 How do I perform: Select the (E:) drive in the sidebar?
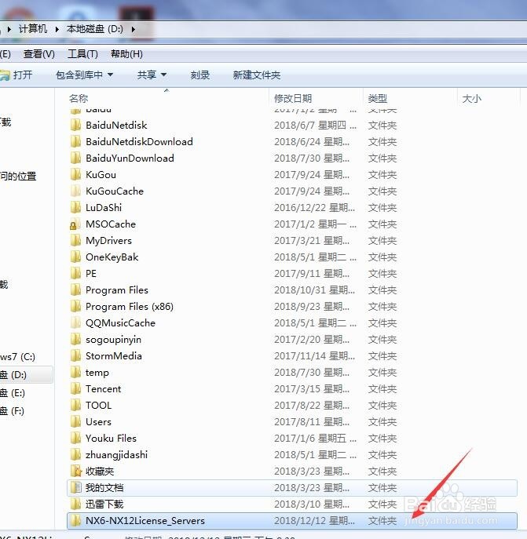13,392
